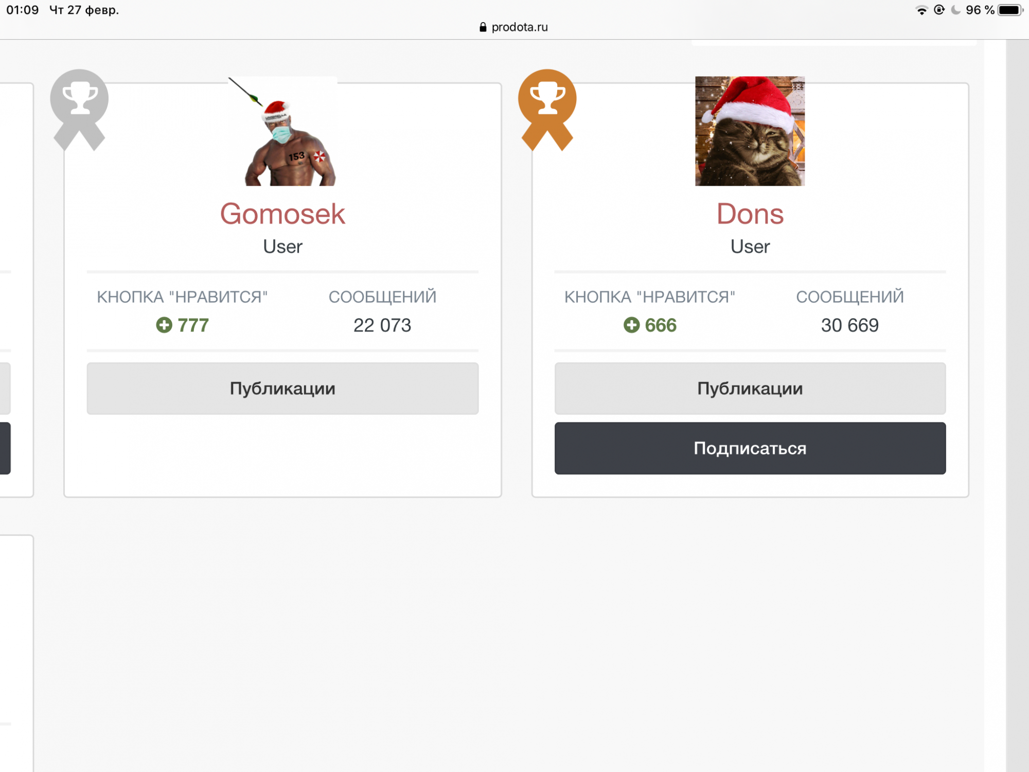
Task: Open Gomosek's Публикации button
Action: click(x=282, y=389)
